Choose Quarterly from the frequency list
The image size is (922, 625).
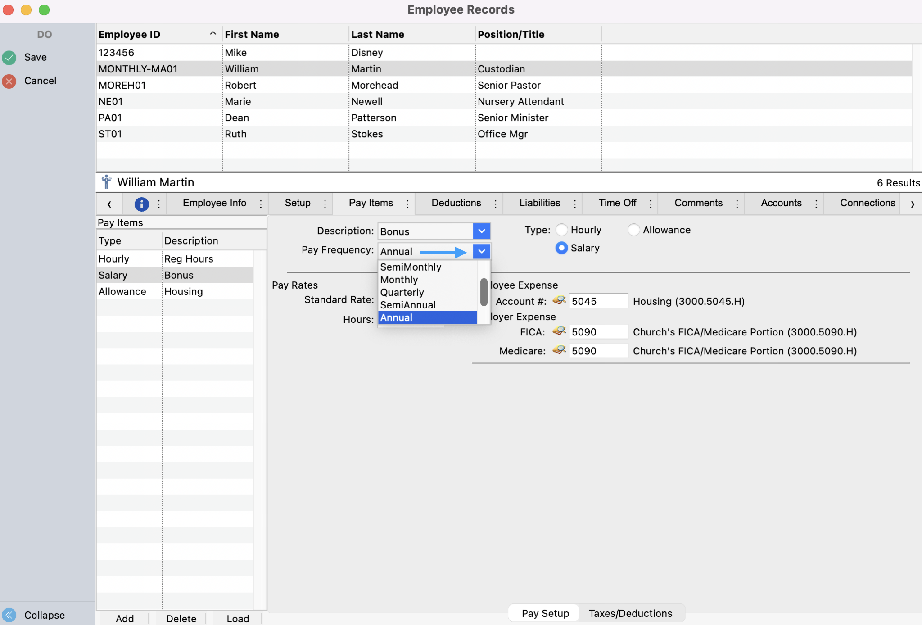coord(402,292)
